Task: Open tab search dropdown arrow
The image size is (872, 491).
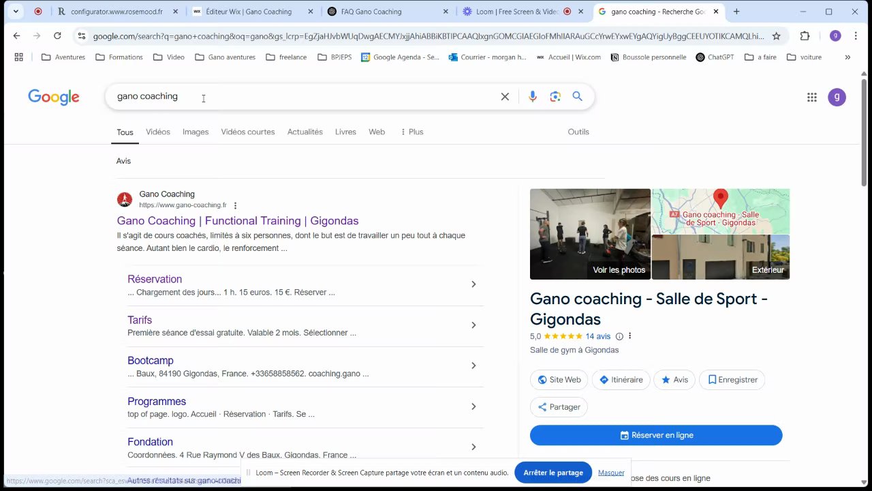Action: click(x=16, y=12)
